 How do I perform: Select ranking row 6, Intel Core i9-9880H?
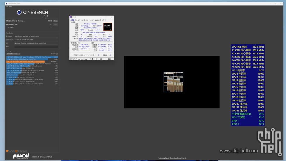coord(32,68)
